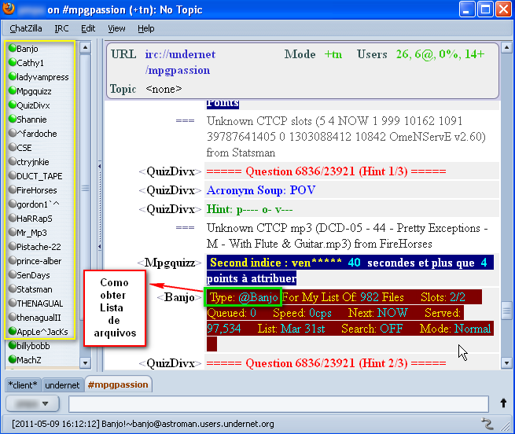
Task: Click QuizDivx nick beside Acronym Soup message
Action: pos(170,190)
